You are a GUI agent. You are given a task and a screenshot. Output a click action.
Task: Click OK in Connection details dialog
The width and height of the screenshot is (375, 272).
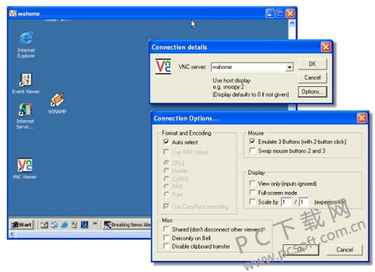(312, 64)
